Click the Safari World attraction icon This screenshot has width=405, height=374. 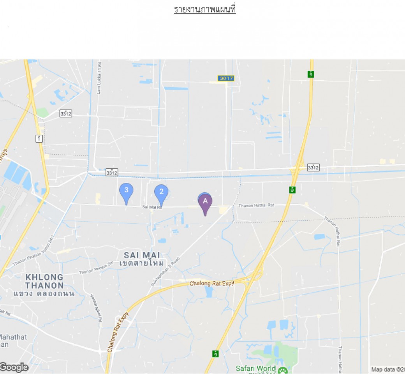(283, 370)
